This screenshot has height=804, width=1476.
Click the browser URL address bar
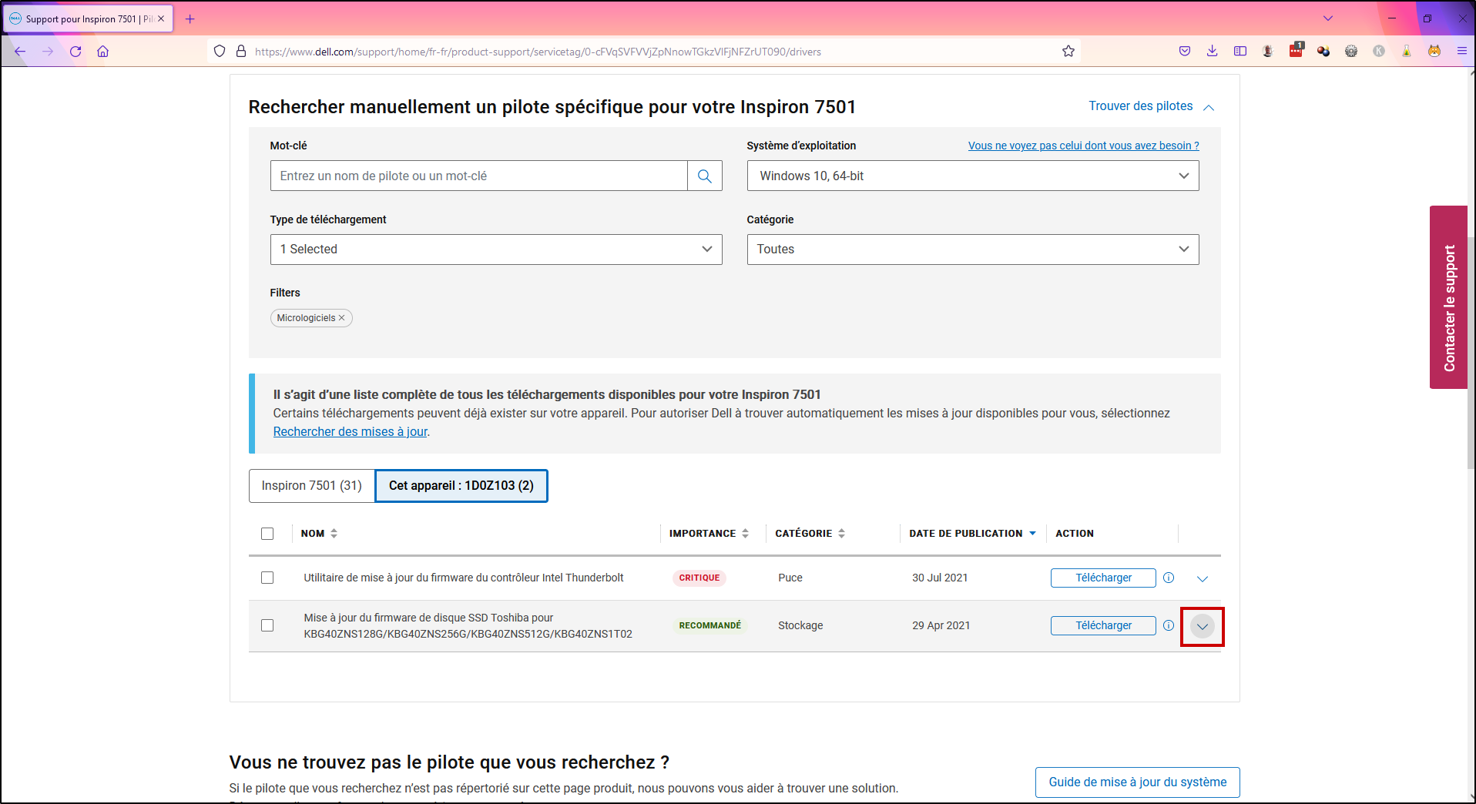(x=643, y=52)
